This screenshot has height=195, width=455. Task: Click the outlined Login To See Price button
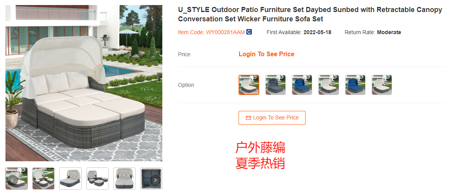pos(272,118)
